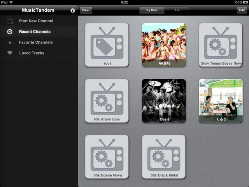This screenshot has height=187, width=249.
Task: Open the 60s Bossa Nova channel tile
Action: pos(107,157)
